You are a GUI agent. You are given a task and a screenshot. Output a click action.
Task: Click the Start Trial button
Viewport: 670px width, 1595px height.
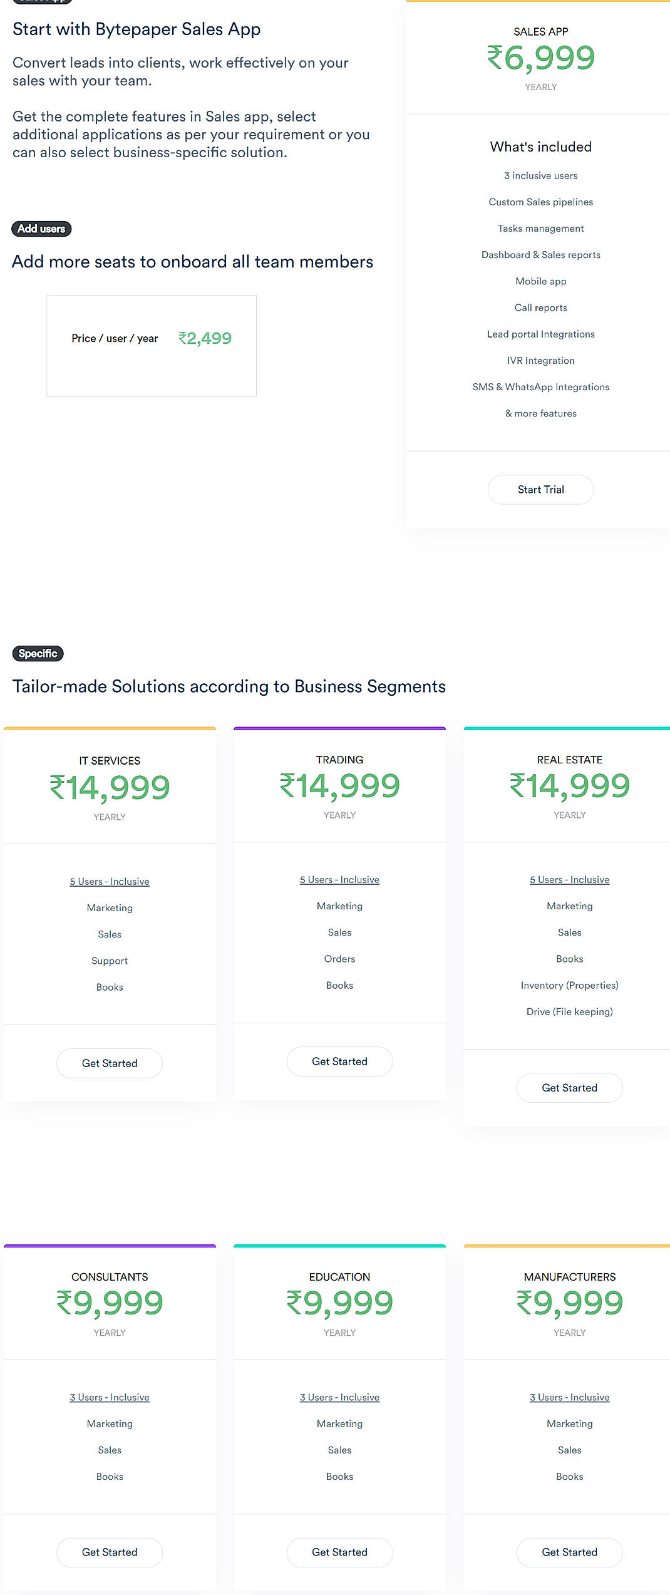(540, 489)
